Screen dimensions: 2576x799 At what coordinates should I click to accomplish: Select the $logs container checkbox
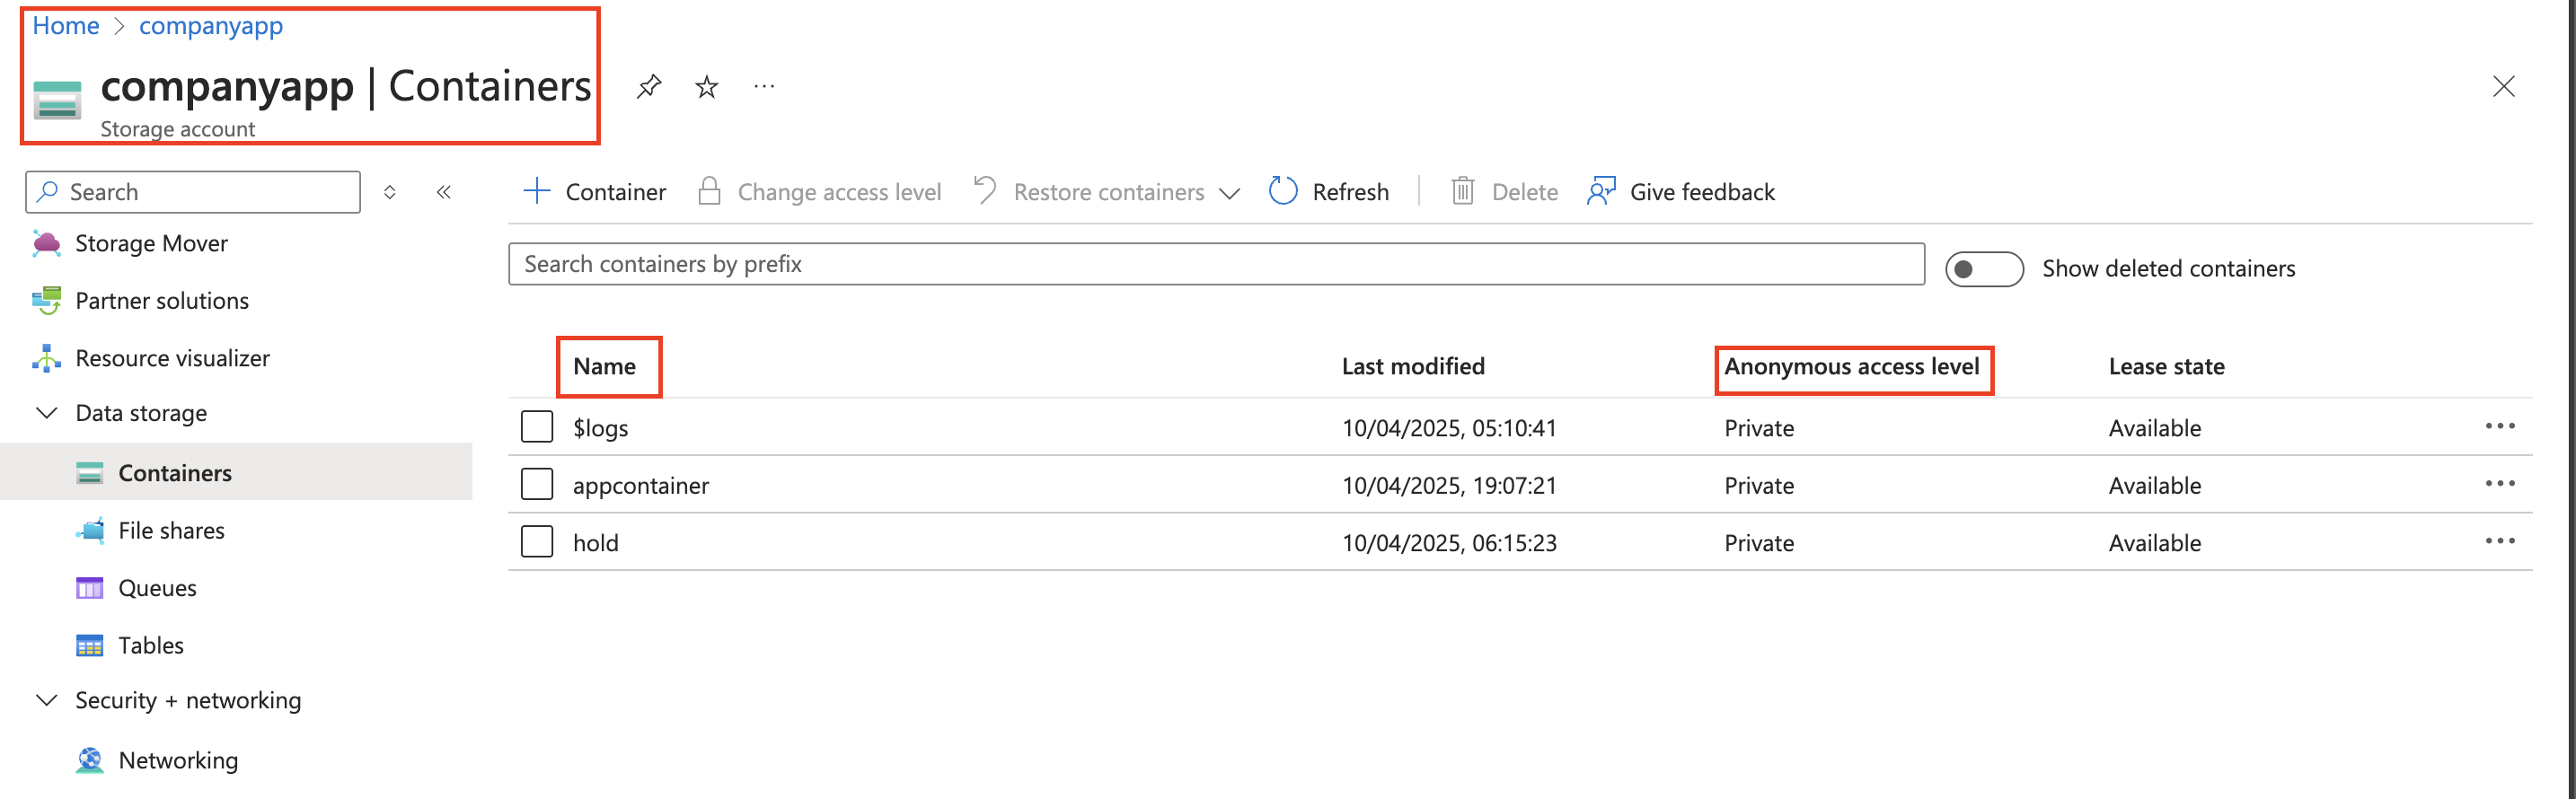[x=537, y=427]
